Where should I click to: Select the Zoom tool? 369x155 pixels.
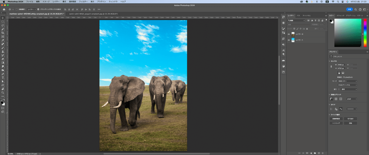(x=3, y=92)
